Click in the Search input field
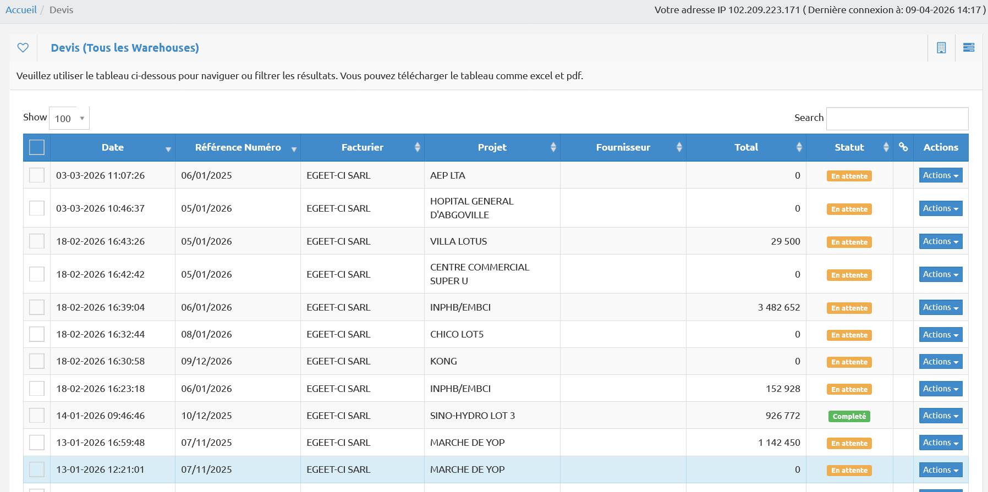Image resolution: width=988 pixels, height=492 pixels. click(x=897, y=118)
